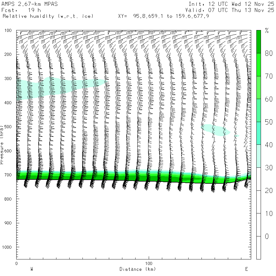Click the colorbar value 20 label
Image resolution: width=276 pixels, height=276 pixels.
coord(269,191)
